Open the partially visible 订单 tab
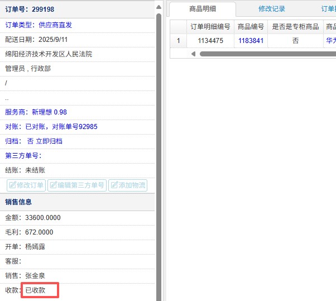 [328, 9]
